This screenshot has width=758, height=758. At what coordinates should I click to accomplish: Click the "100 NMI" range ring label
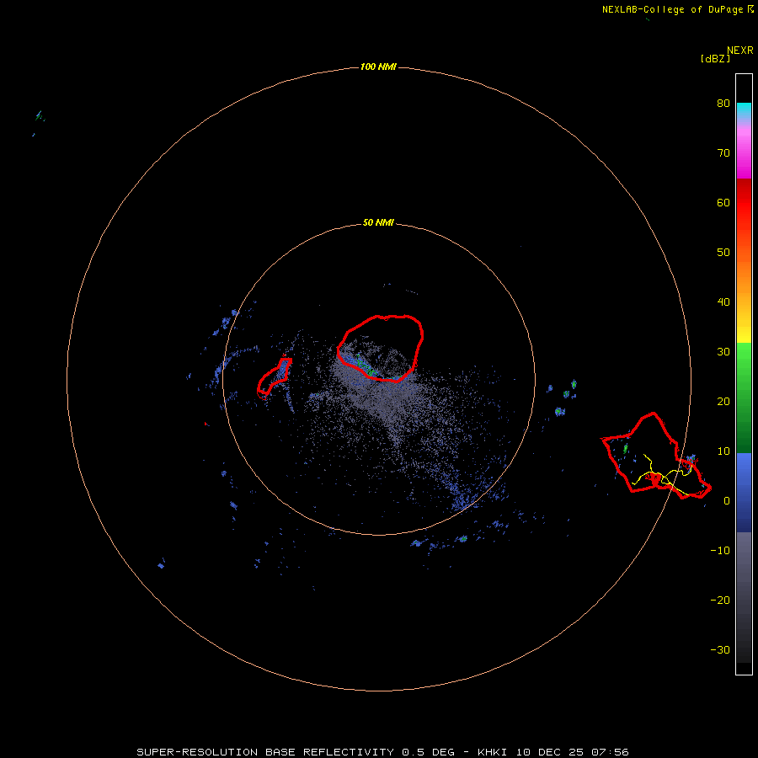pyautogui.click(x=378, y=67)
